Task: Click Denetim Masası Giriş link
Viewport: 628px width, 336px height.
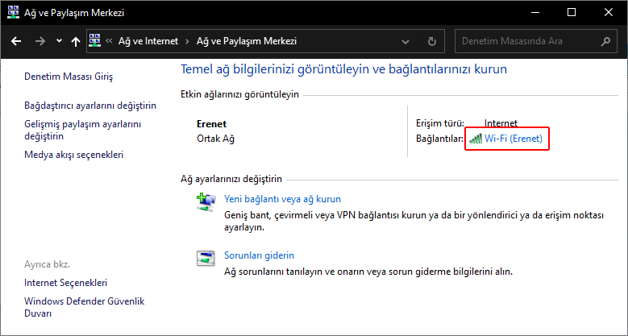Action: point(69,77)
